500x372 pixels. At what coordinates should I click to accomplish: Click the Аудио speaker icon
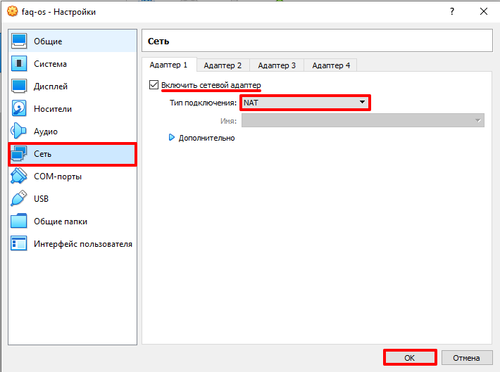pos(19,131)
